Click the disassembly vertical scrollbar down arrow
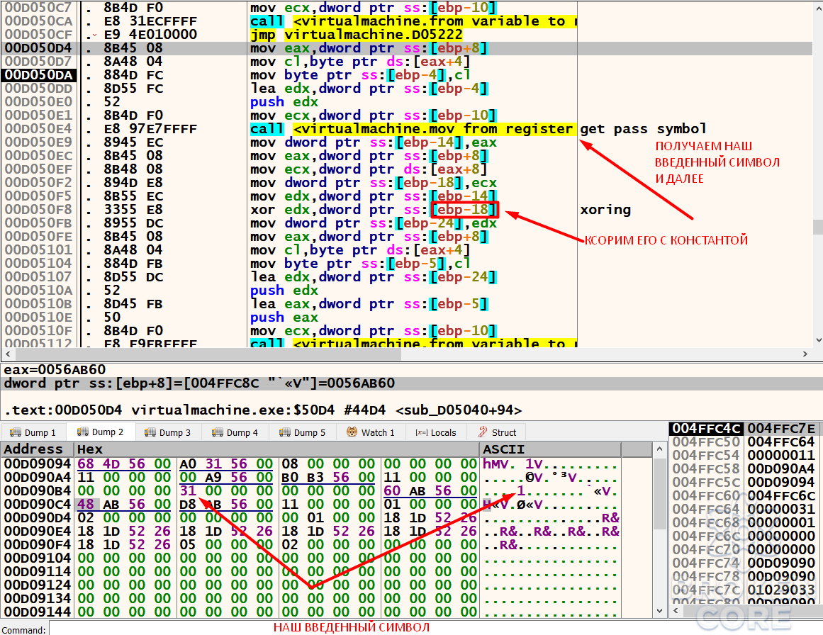 (x=818, y=340)
